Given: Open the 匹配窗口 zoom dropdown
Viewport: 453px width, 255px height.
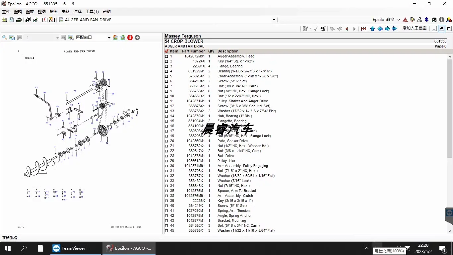Looking at the screenshot, I should [x=109, y=38].
